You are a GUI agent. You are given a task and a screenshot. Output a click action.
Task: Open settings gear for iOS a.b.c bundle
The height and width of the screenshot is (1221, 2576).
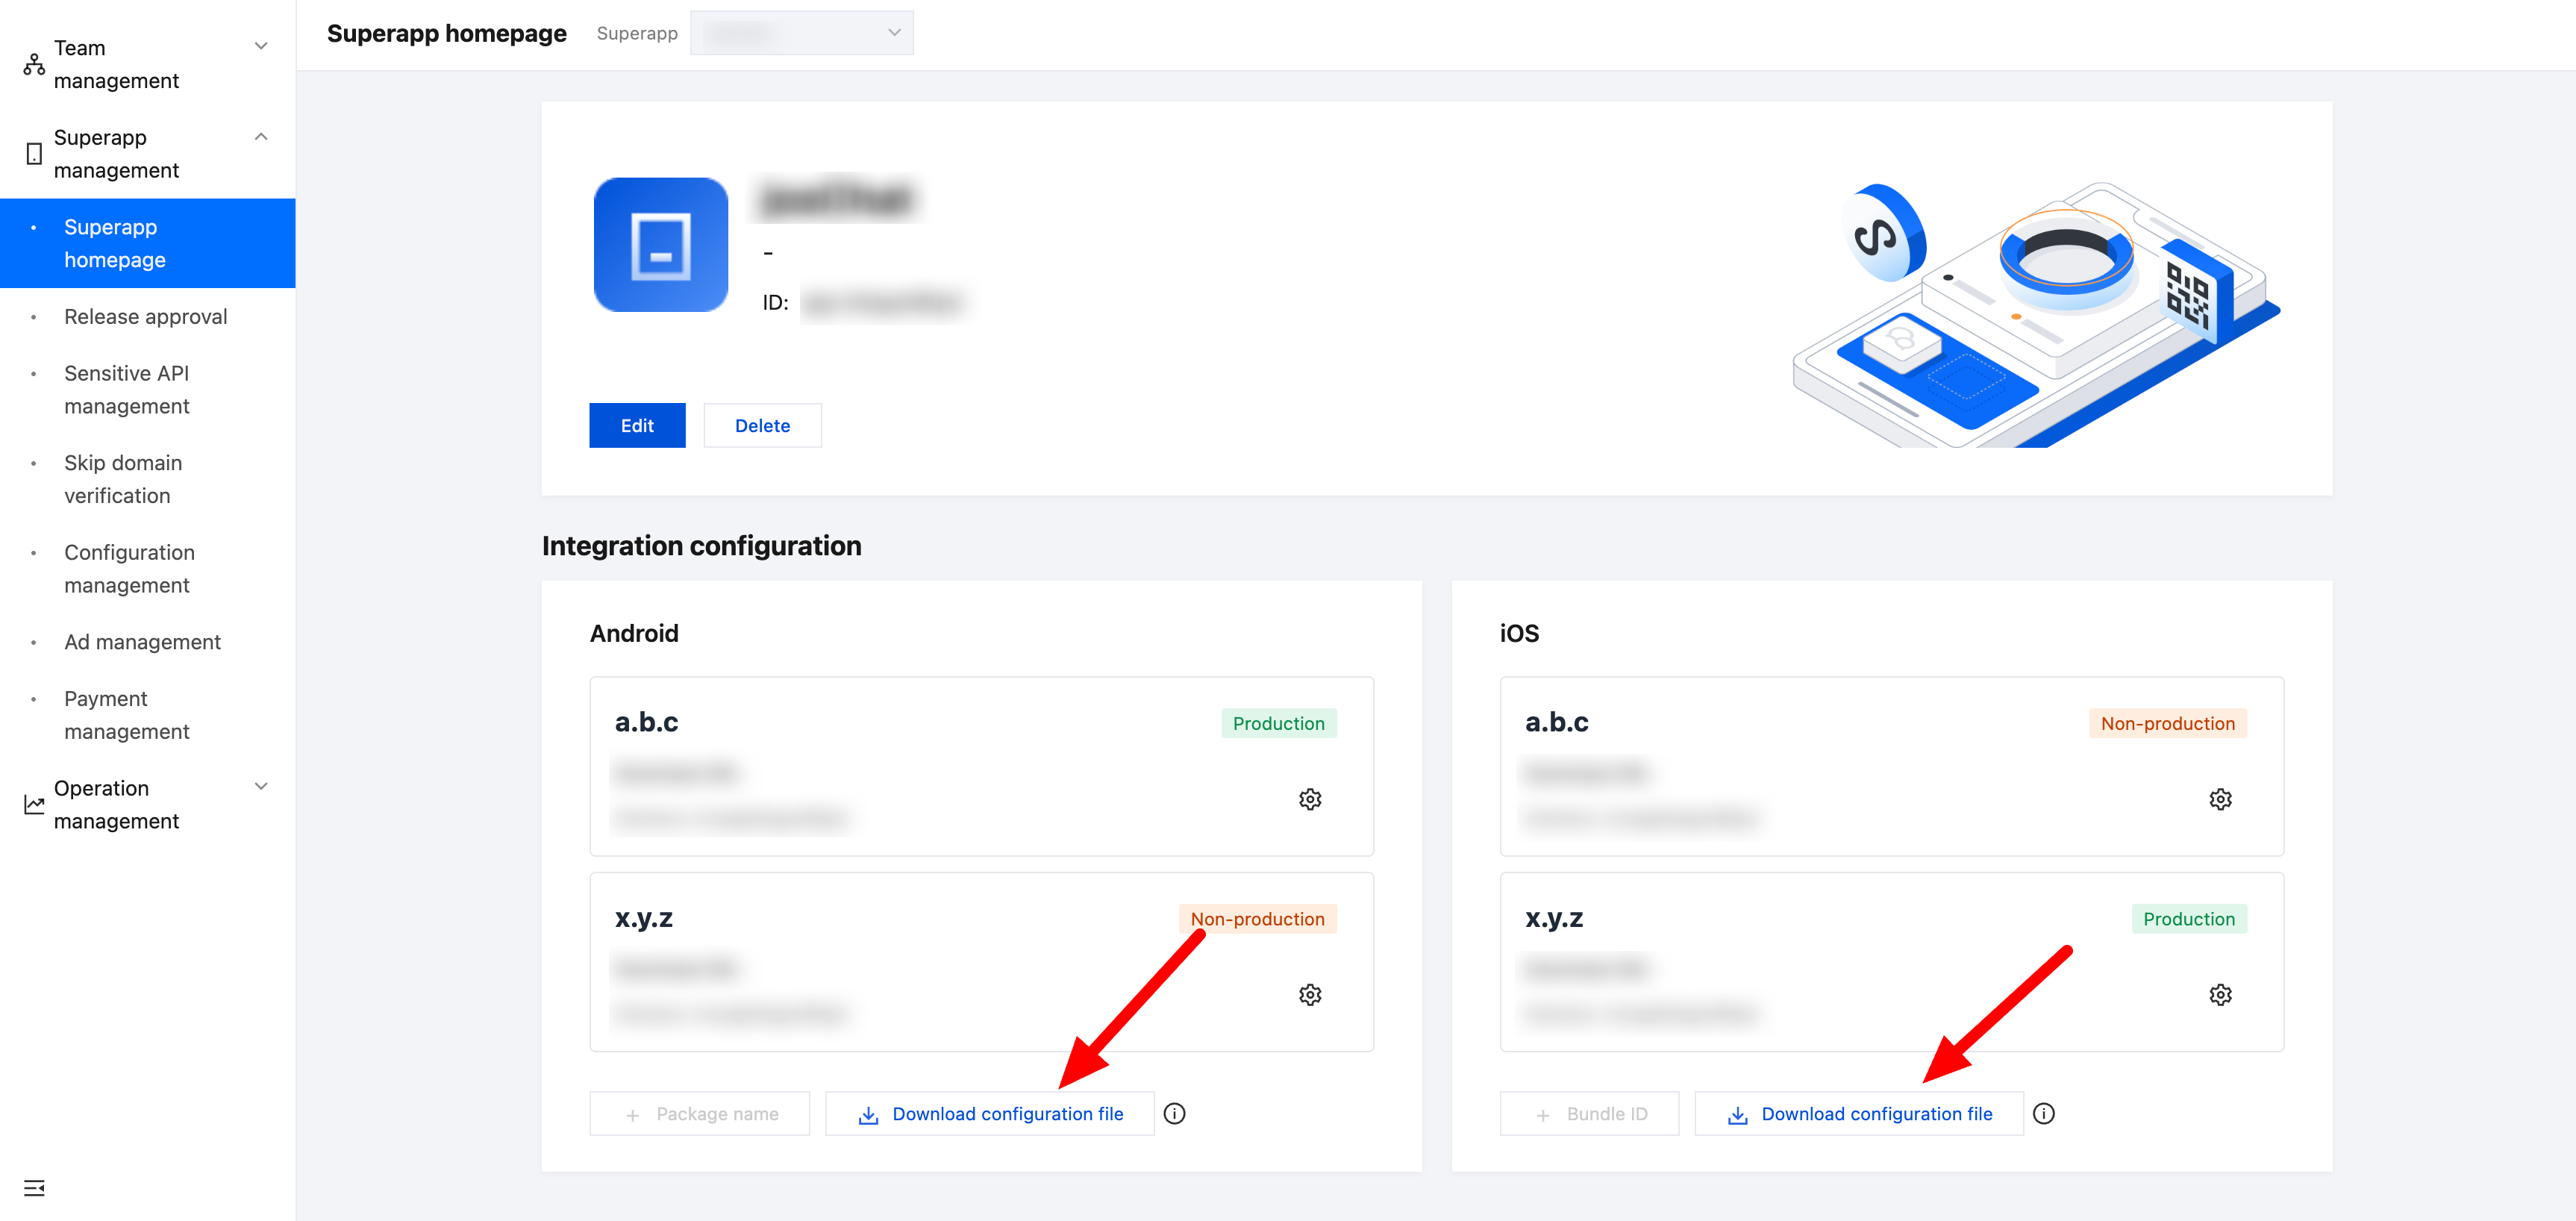point(2219,799)
